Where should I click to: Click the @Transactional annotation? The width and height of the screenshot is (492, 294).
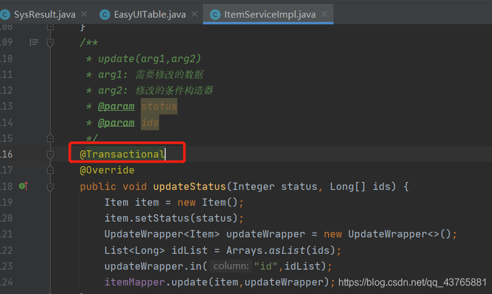(x=122, y=154)
